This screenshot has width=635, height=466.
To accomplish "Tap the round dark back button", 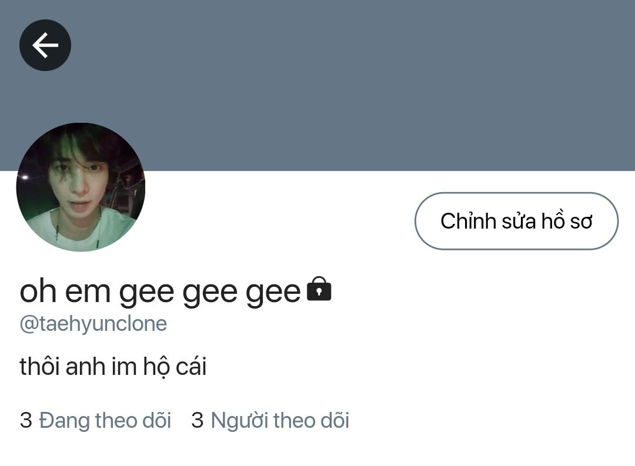I will [x=45, y=45].
